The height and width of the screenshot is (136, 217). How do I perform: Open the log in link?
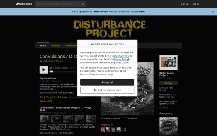[x=196, y=4]
